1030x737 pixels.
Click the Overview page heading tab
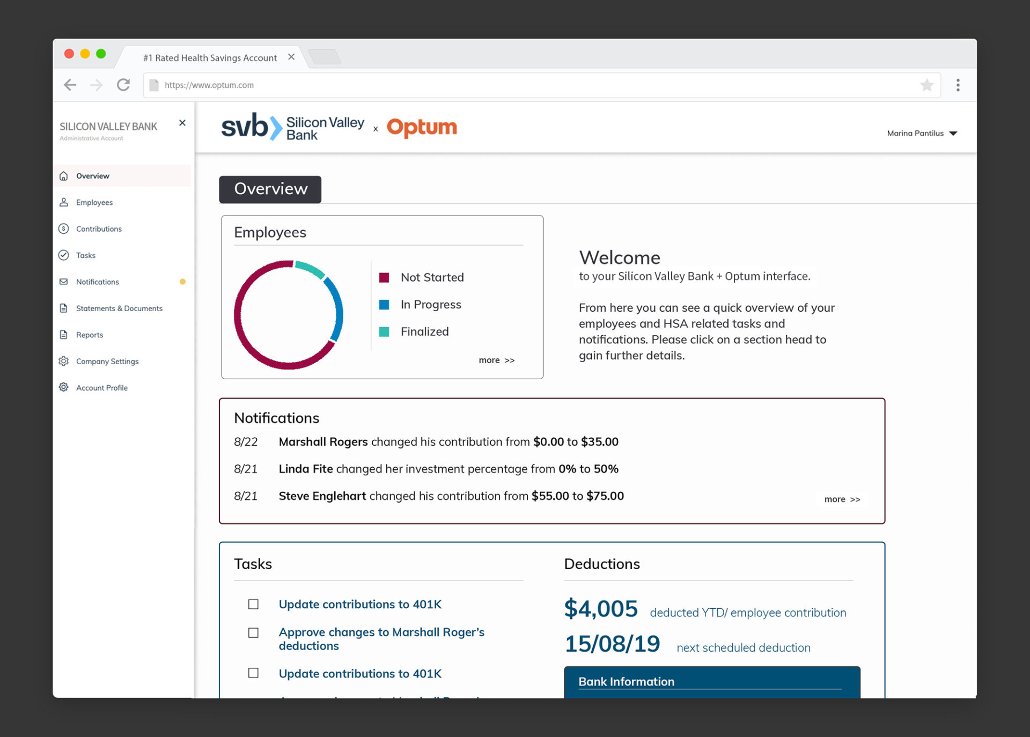270,189
